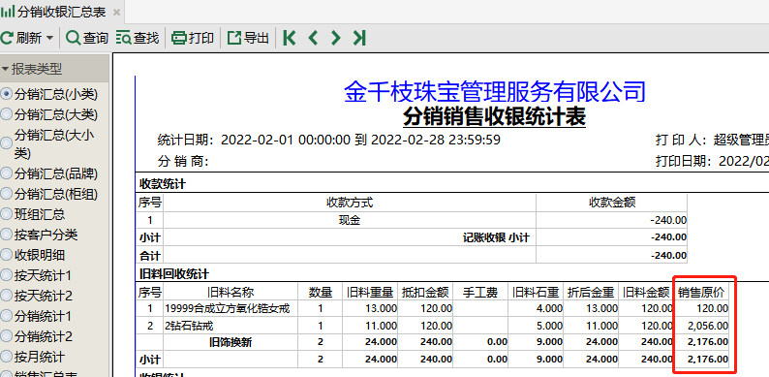Click the report heading 分销销售收银统计表
The height and width of the screenshot is (377, 769).
coord(494,117)
